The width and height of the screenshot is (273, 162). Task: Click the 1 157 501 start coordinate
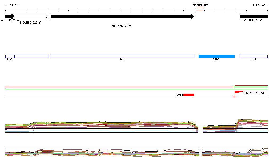point(12,5)
